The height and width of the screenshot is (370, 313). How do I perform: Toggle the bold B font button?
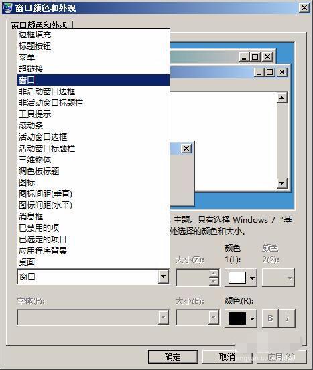pos(270,318)
